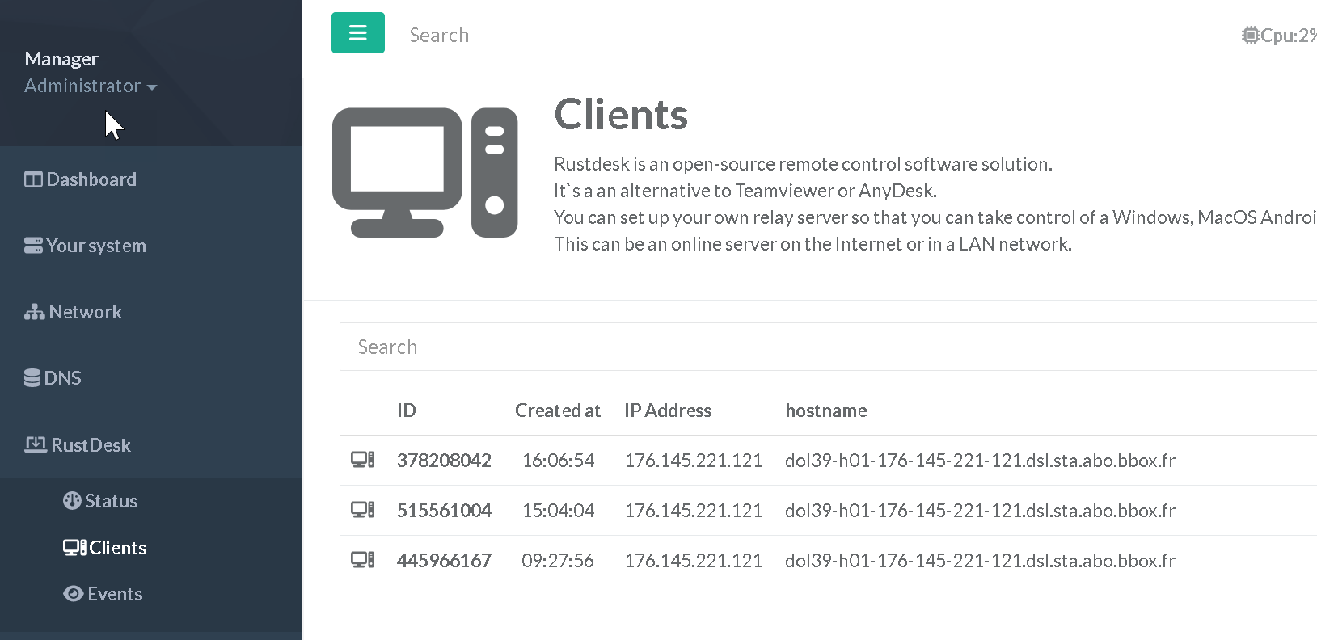The image size is (1317, 640).
Task: Select client ID 515561004
Action: click(444, 511)
